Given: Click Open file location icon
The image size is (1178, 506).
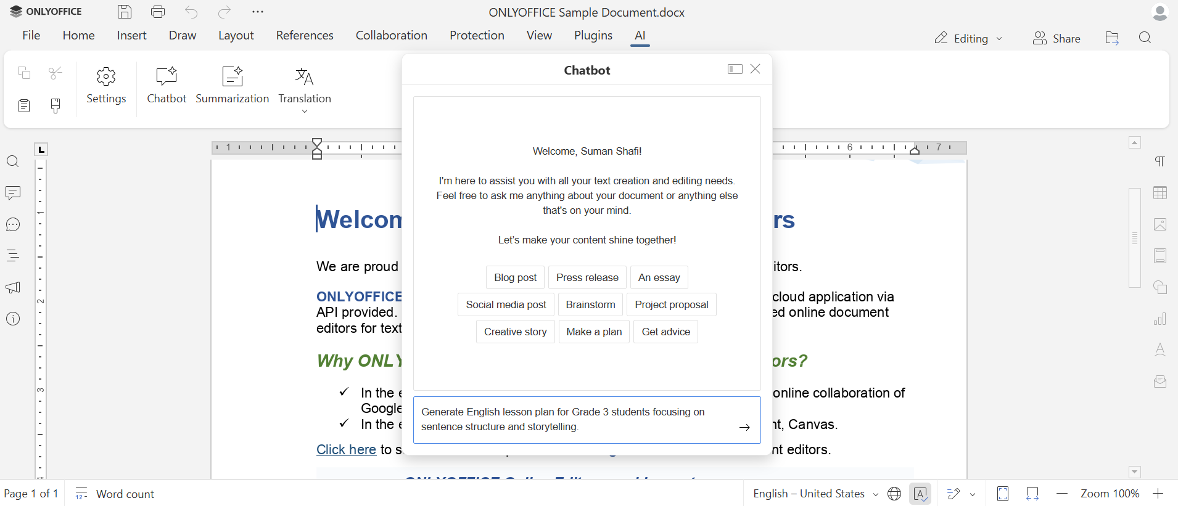Looking at the screenshot, I should point(1112,38).
